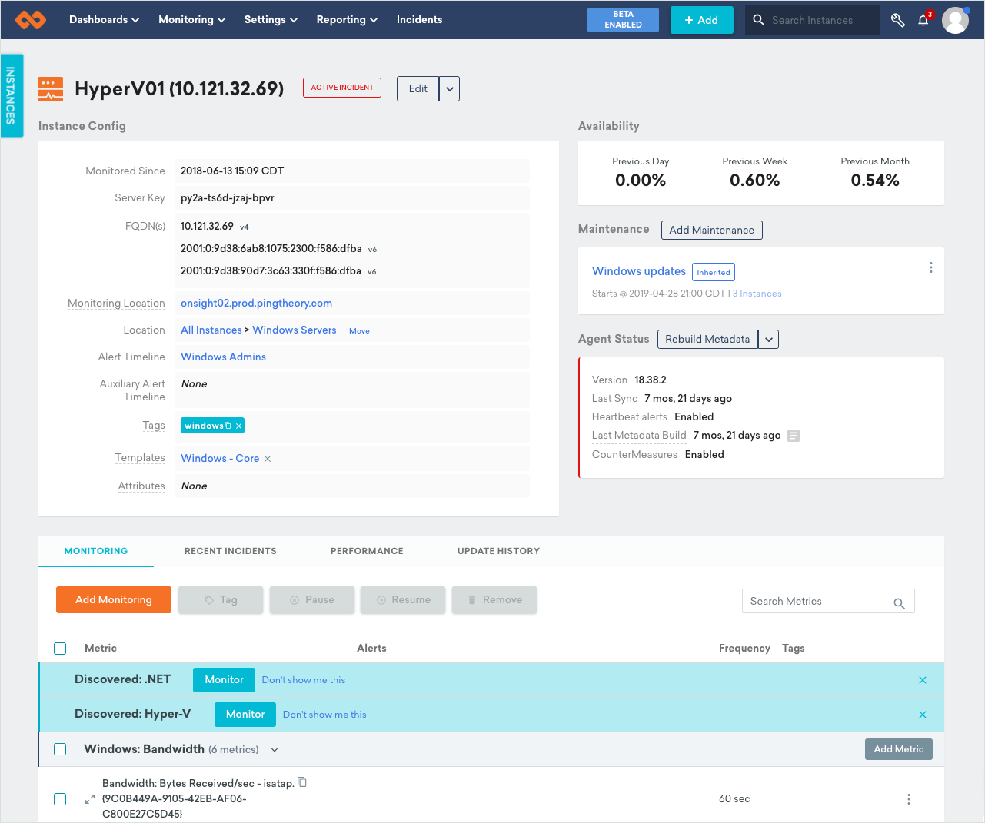The width and height of the screenshot is (985, 823).
Task: Click Monitor for Discovered Hyper-V
Action: [245, 714]
